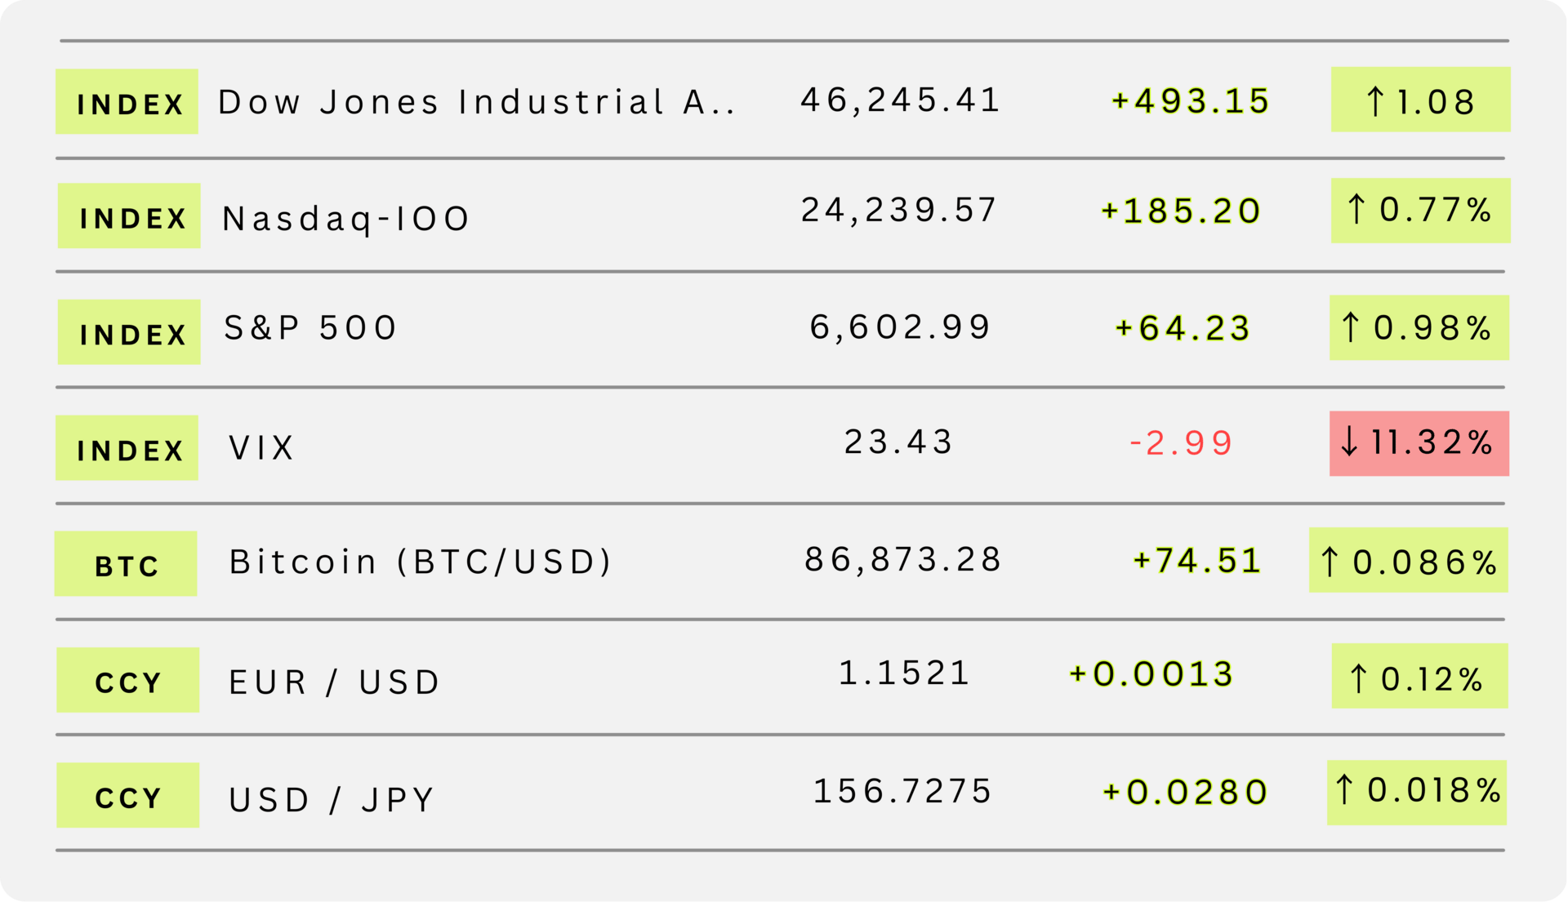The image size is (1568, 902).
Task: Click the USD / JPY CCY badge
Action: (x=127, y=795)
